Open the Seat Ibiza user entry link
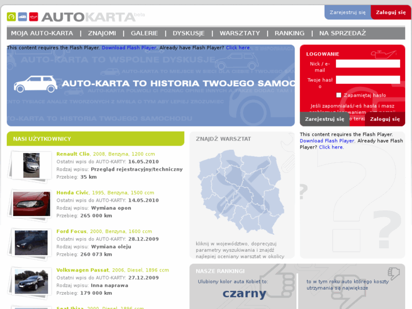The height and width of the screenshot is (309, 412). (x=70, y=307)
